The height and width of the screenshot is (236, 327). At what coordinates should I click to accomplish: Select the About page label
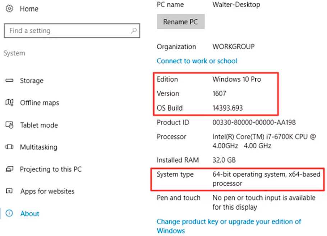[x=30, y=214]
